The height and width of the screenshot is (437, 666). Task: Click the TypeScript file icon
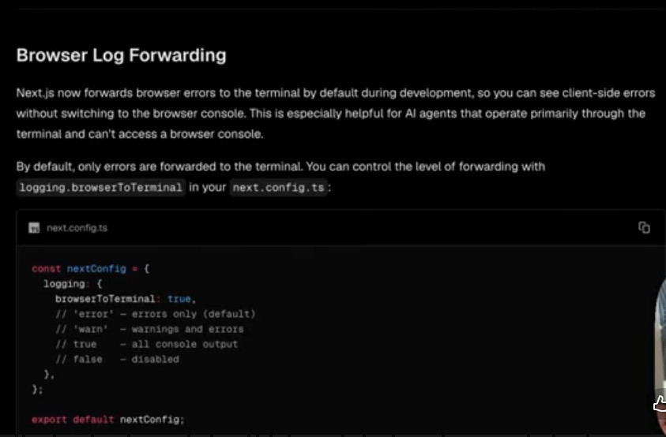pos(34,228)
